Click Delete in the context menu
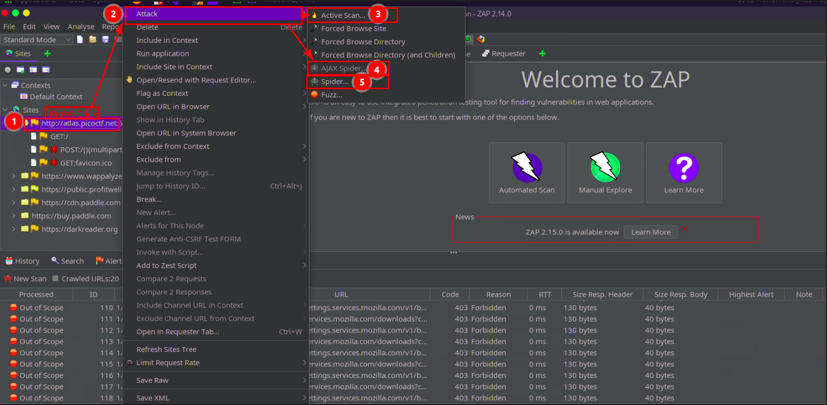 tap(216, 27)
